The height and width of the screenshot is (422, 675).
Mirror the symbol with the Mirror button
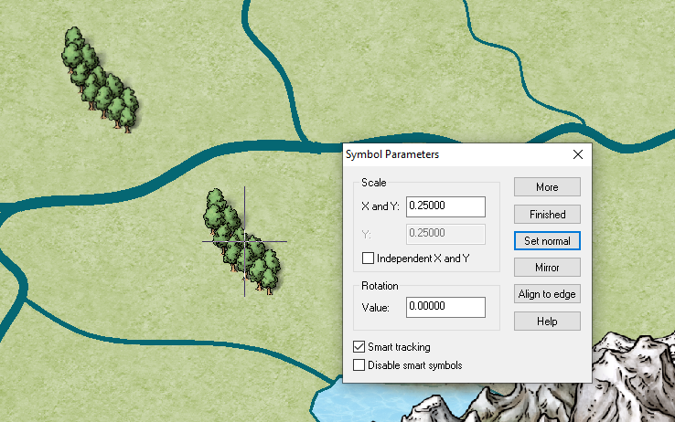pos(547,268)
